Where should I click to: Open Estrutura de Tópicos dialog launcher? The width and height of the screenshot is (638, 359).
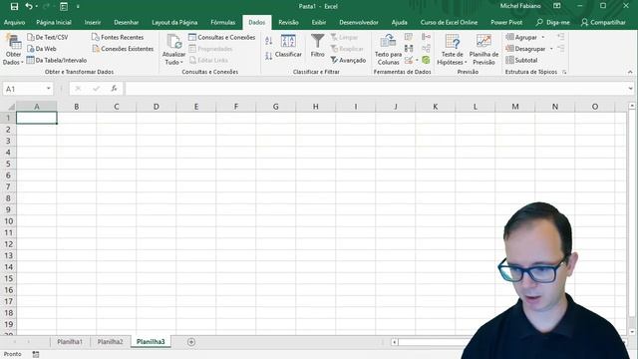click(564, 72)
